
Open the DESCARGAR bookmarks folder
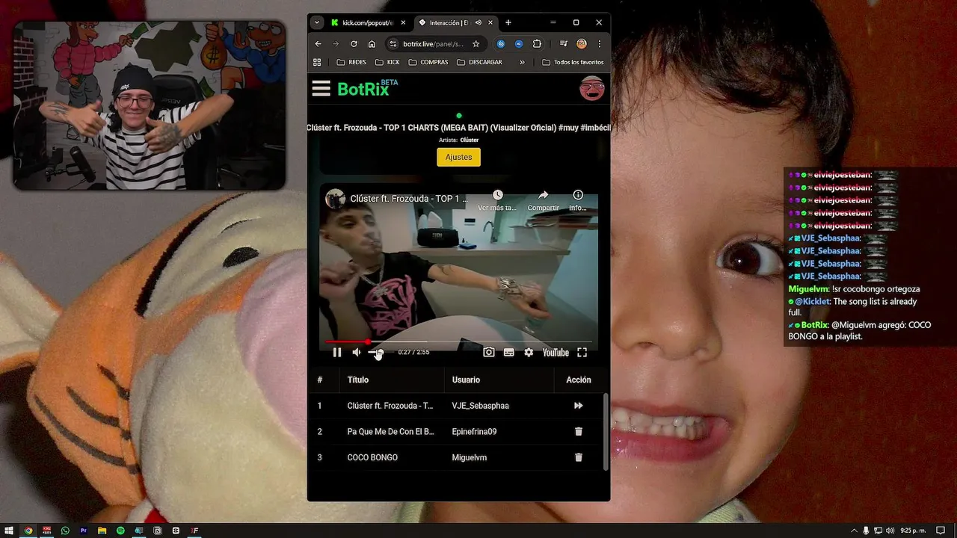pos(479,62)
